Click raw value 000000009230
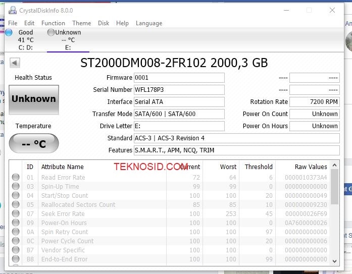The width and height of the screenshot is (352, 274). [306, 205]
